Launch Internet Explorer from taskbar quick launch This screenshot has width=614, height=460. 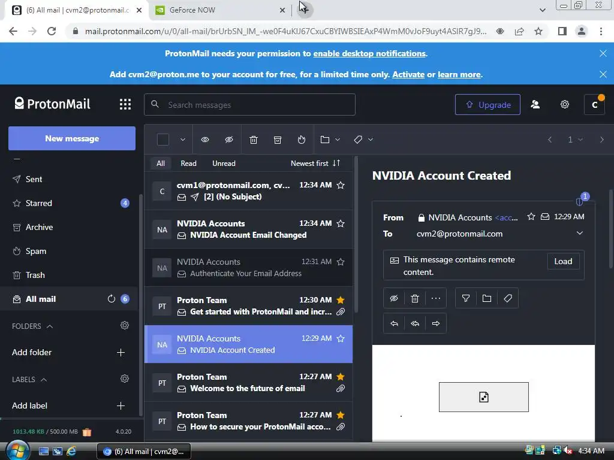click(71, 451)
